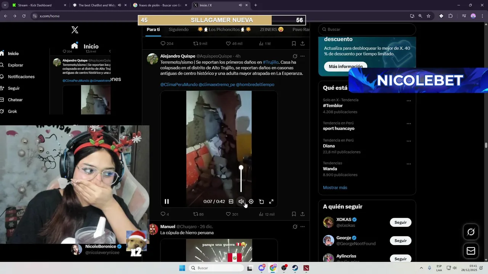Open the floating messages envelope button
The height and width of the screenshot is (274, 488).
coord(471,251)
